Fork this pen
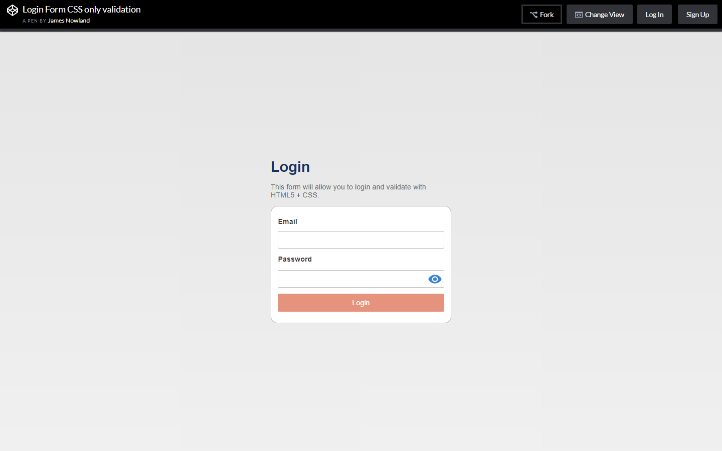Screen dimensions: 722x451 click(x=541, y=15)
